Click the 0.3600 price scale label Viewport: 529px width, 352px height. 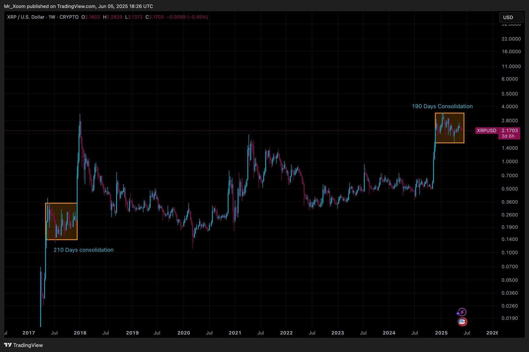(x=510, y=202)
